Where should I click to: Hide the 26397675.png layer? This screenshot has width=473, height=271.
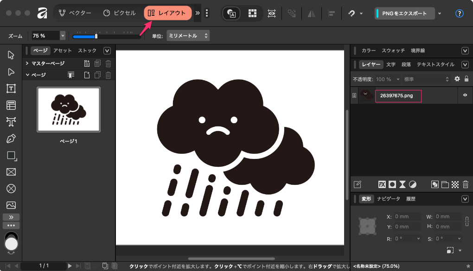pos(464,95)
